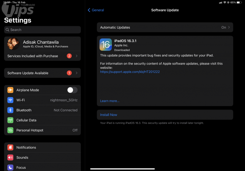Viewport: 245px width, 171px height.
Task: Open Services Included with Purchase
Action: tap(42, 56)
